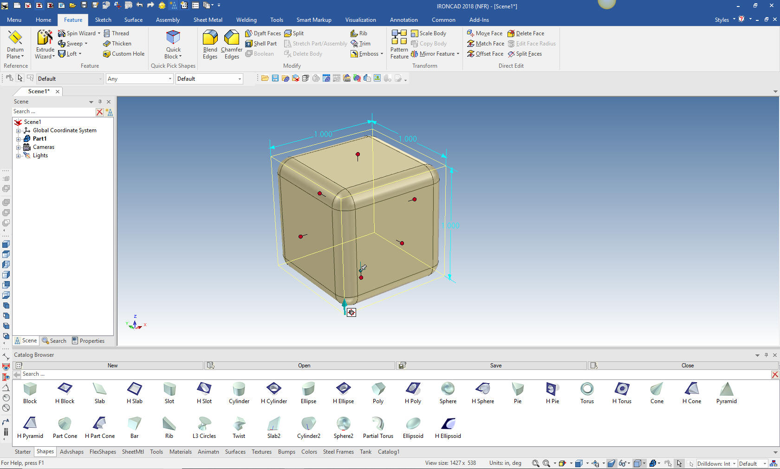Expand the Global Coordinate System node
Image resolution: width=780 pixels, height=469 pixels.
click(19, 131)
